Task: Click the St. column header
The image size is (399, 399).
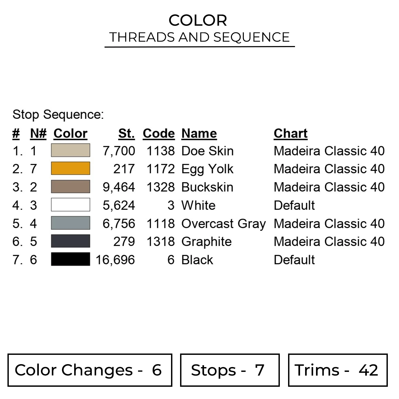Action: tap(127, 134)
